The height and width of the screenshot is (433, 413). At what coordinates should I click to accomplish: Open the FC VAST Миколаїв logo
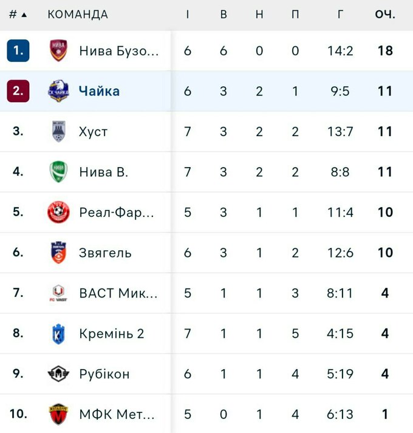click(58, 293)
